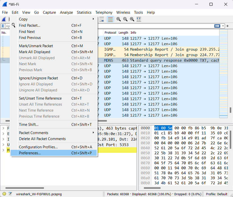Click the Protocol column header
233x197 pixels.
tap(110, 32)
